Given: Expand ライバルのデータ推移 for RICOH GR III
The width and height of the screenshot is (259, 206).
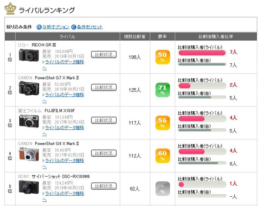Looking at the screenshot, I should (x=64, y=62).
